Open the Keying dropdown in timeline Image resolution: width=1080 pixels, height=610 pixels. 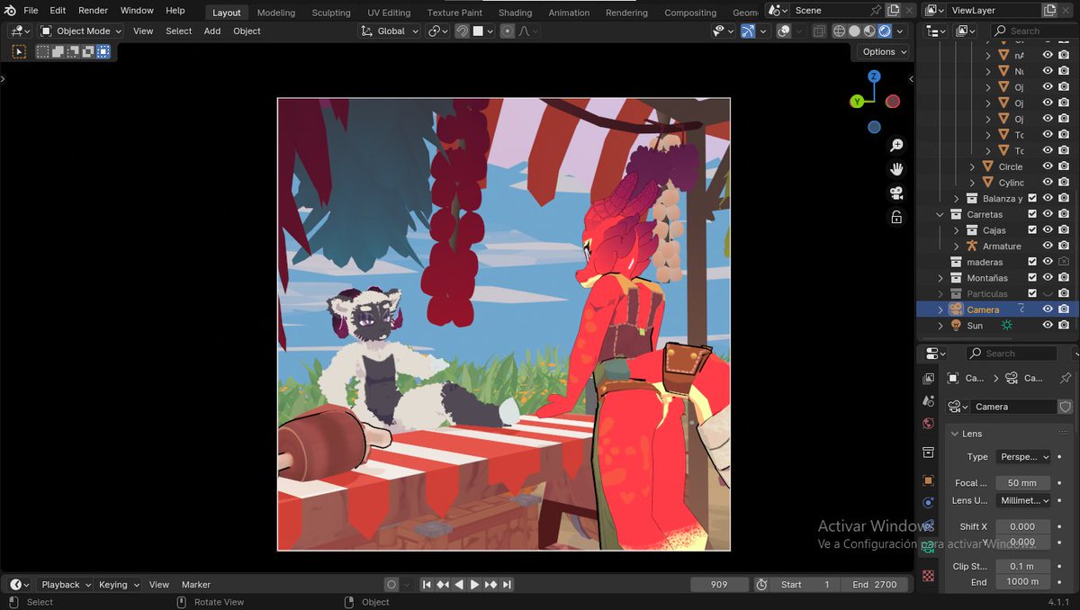(119, 585)
